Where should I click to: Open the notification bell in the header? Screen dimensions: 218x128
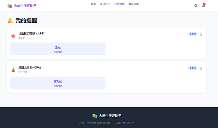(203, 6)
